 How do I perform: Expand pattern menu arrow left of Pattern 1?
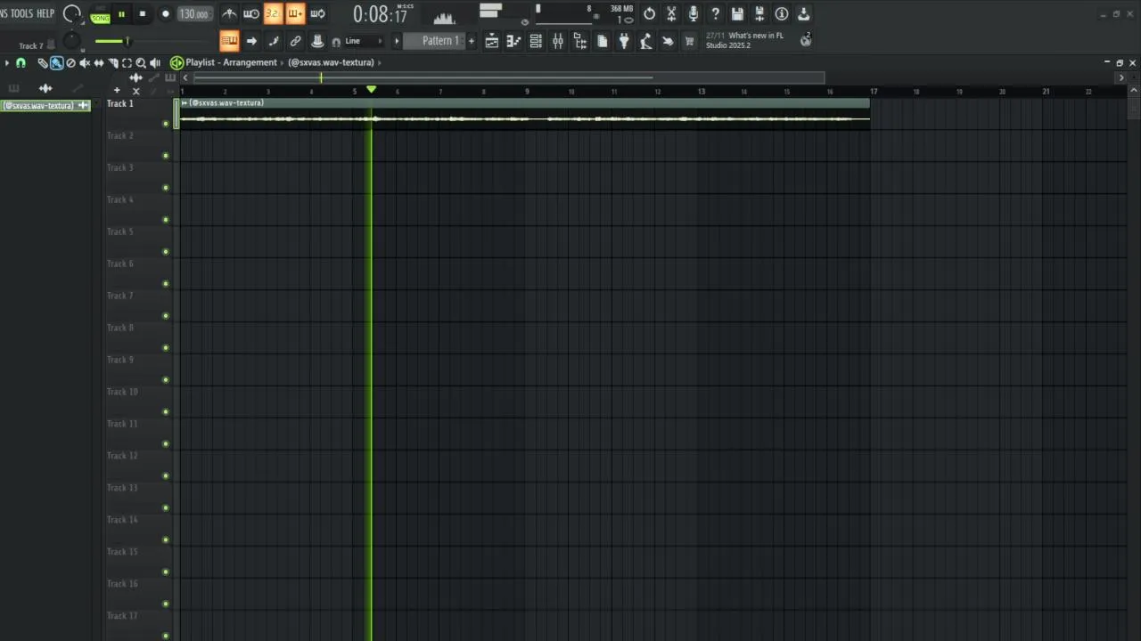tap(397, 41)
